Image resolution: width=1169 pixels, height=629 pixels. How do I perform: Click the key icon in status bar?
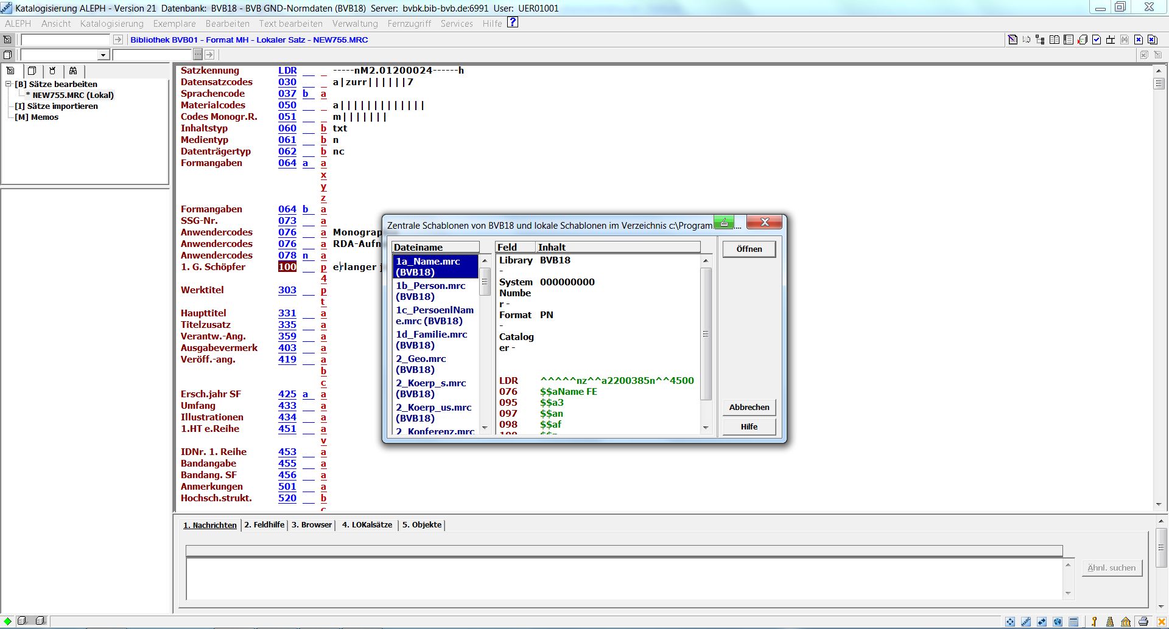click(1094, 622)
